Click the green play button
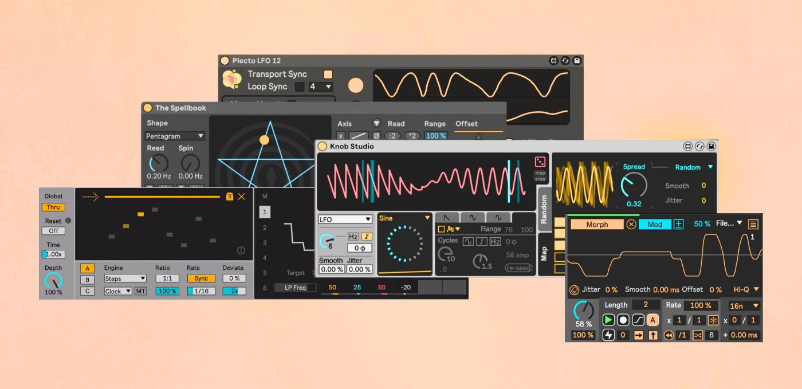802x389 pixels. [x=609, y=320]
